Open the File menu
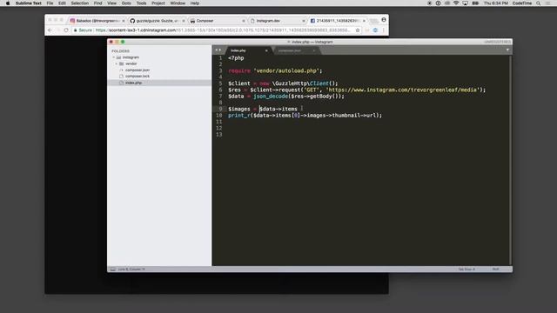Viewport: 557px width, 313px height. tap(50, 3)
